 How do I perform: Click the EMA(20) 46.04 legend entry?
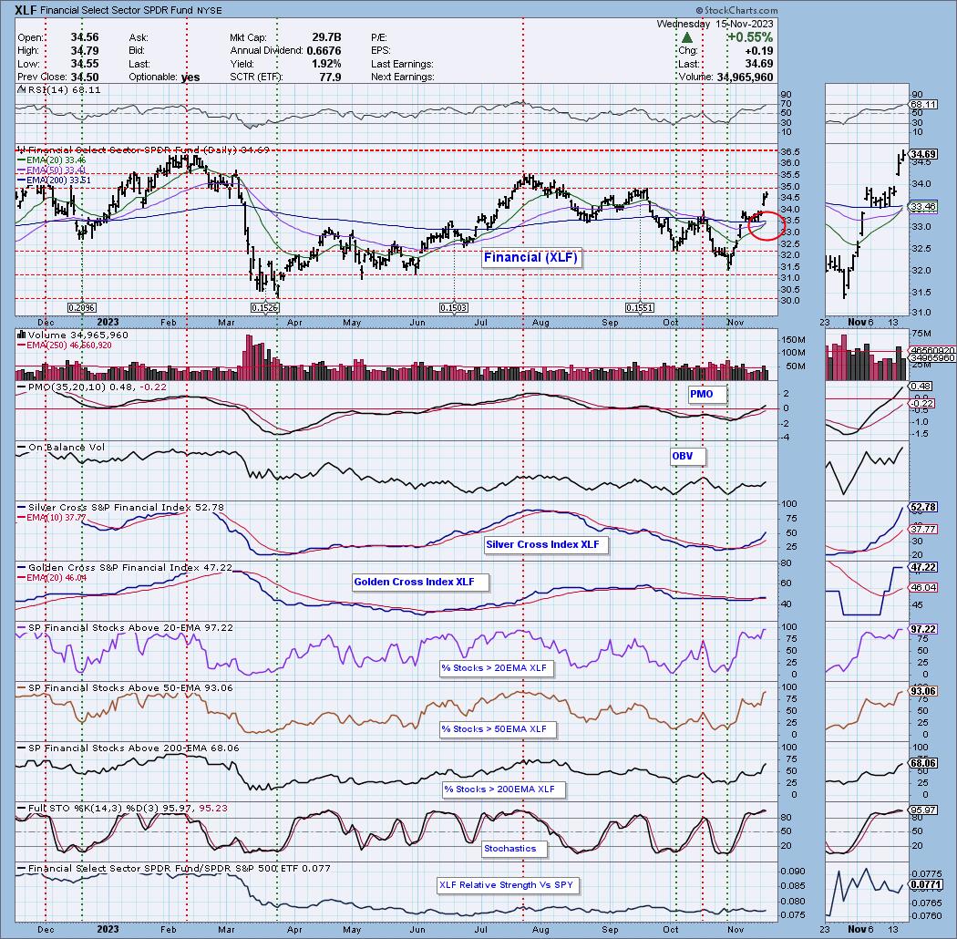tap(52, 578)
